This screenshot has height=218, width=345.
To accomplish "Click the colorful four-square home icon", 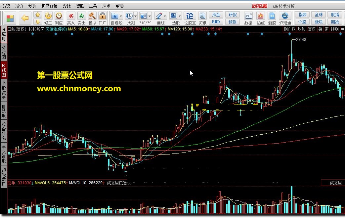I will (x=10, y=18).
